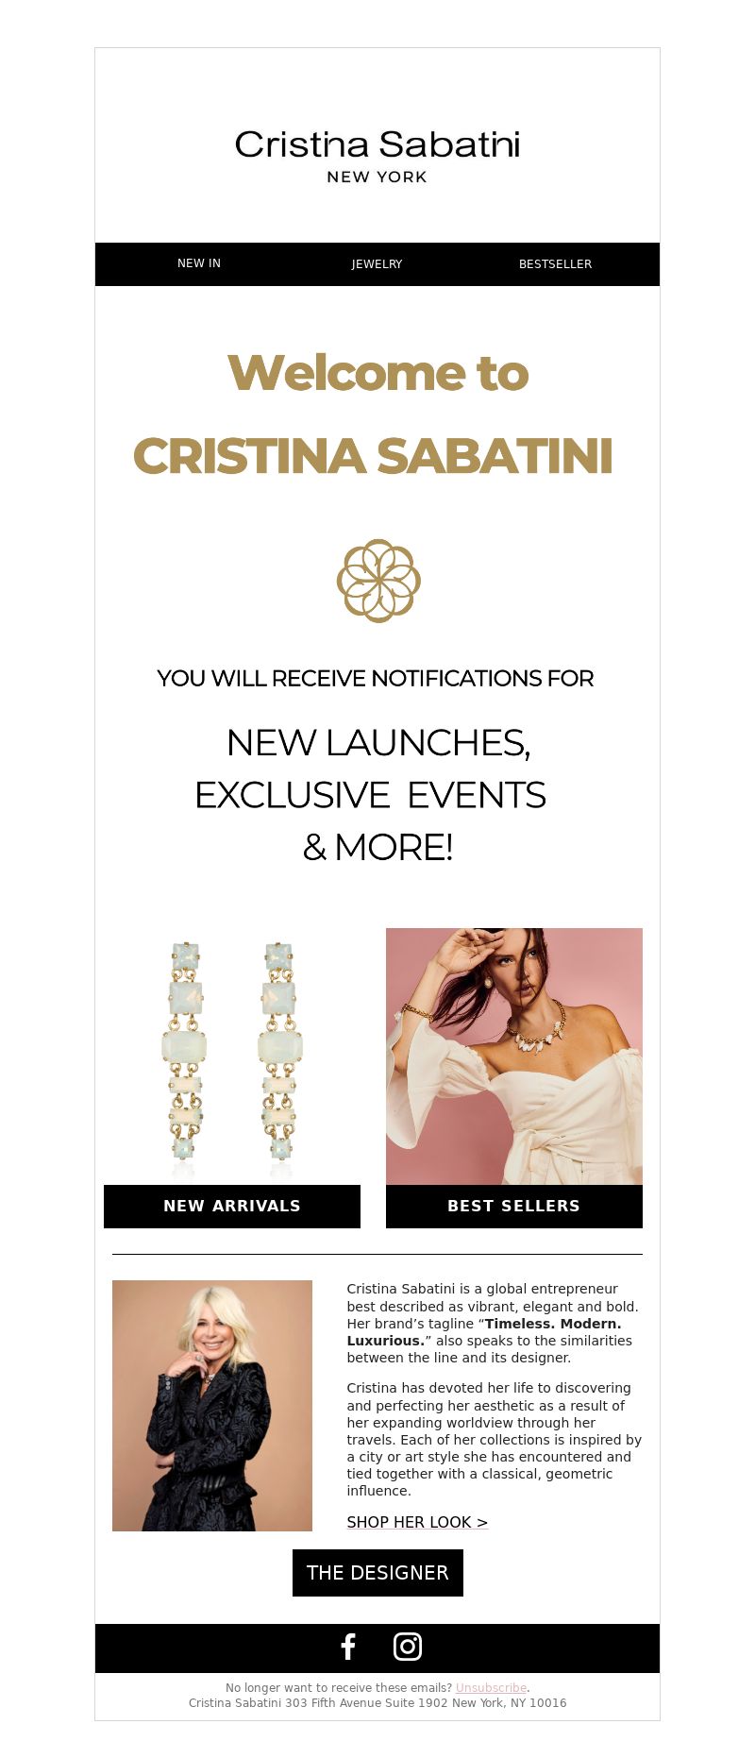The width and height of the screenshot is (755, 1741).
Task: Open THE DESIGNER button
Action: tap(377, 1573)
